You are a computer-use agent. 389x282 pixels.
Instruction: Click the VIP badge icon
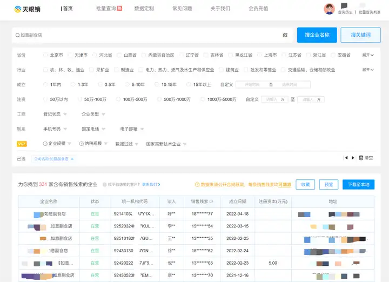(x=22, y=144)
